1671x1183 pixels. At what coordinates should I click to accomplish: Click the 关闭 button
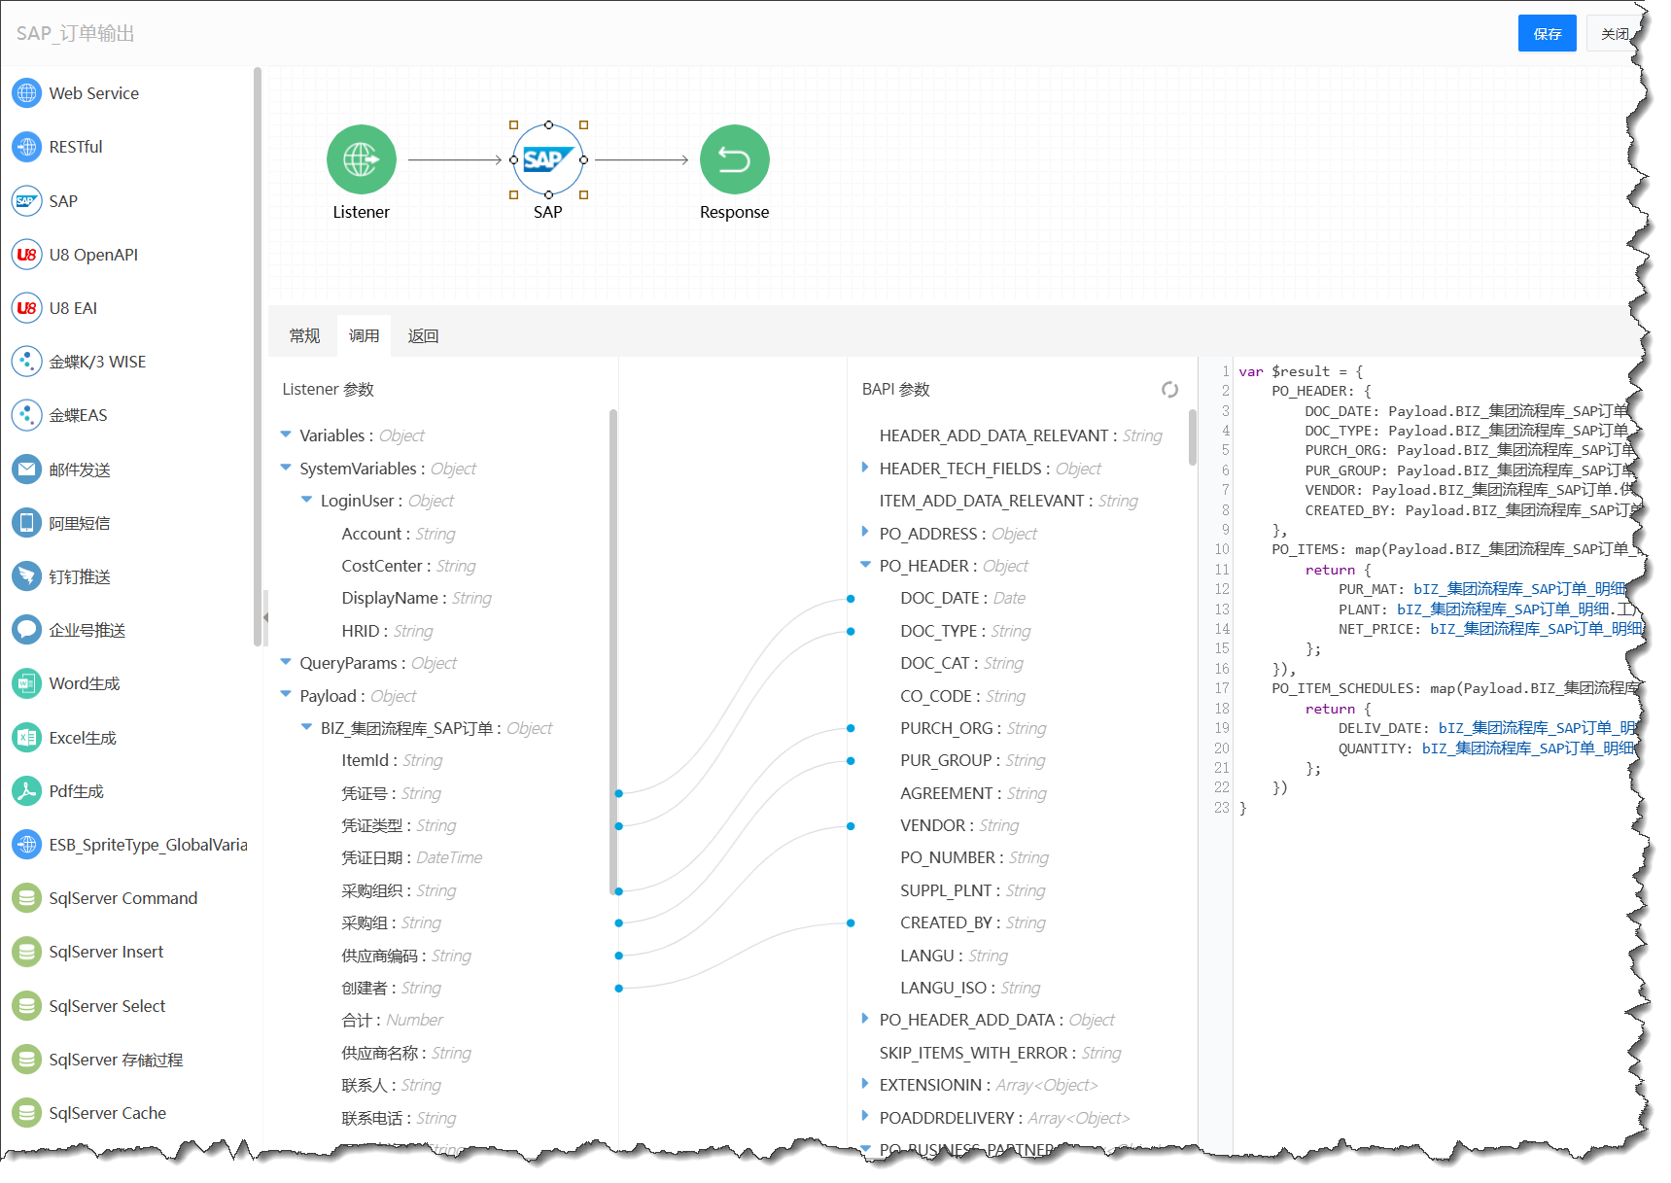pyautogui.click(x=1614, y=34)
